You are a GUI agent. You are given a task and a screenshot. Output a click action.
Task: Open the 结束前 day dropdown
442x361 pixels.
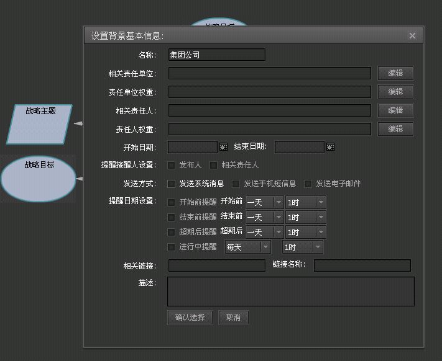click(x=264, y=217)
